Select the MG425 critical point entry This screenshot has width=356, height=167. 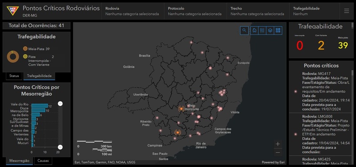(320, 161)
